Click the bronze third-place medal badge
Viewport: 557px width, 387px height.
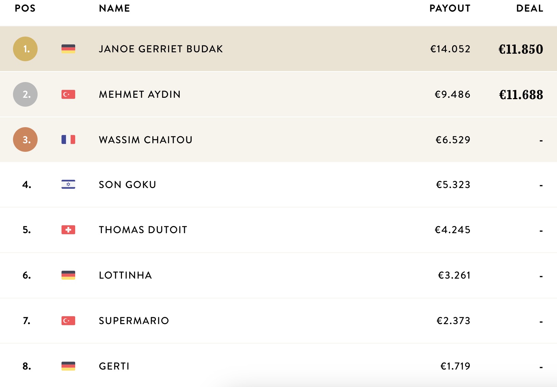25,139
